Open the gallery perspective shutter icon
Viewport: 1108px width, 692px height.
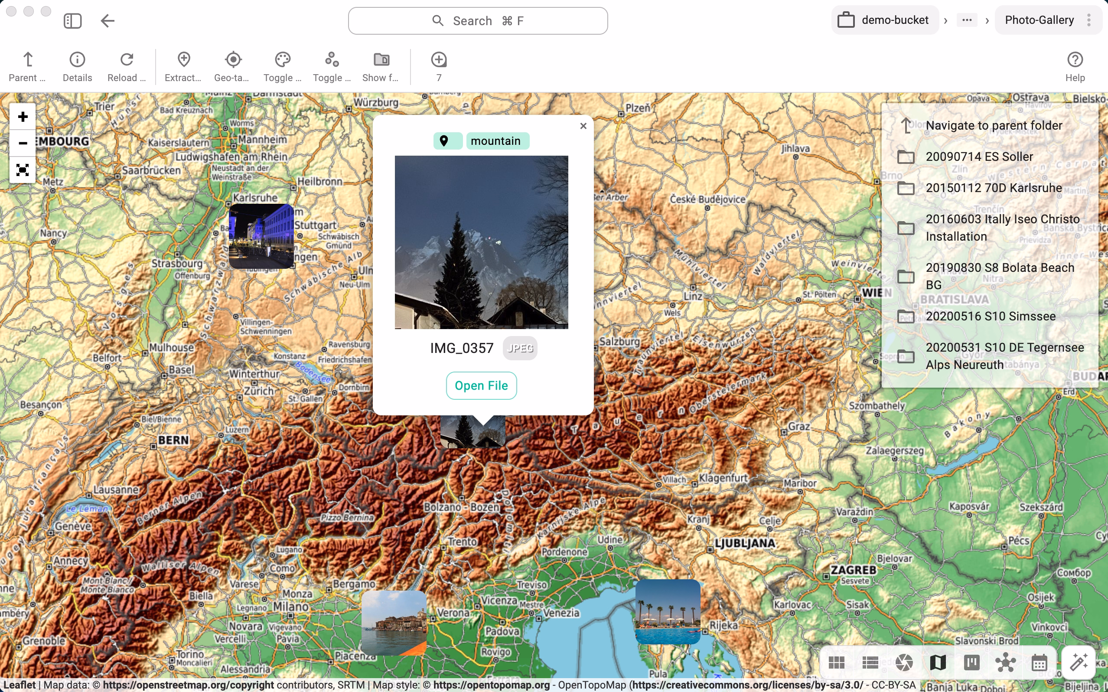(904, 662)
